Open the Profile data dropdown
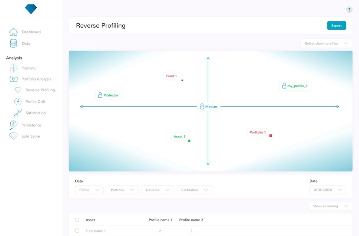Image resolution: width=359 pixels, height=236 pixels. pos(89,190)
